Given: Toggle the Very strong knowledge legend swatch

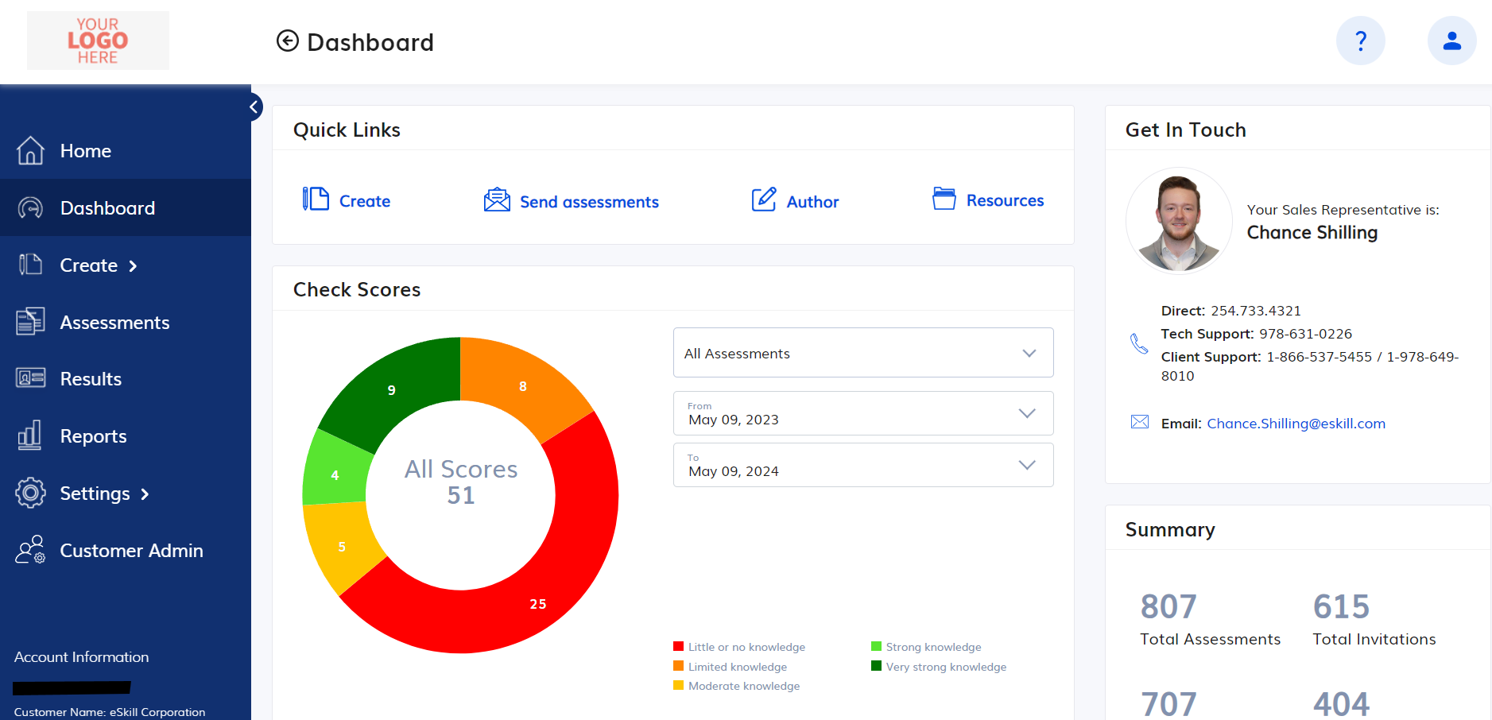Looking at the screenshot, I should (x=876, y=667).
